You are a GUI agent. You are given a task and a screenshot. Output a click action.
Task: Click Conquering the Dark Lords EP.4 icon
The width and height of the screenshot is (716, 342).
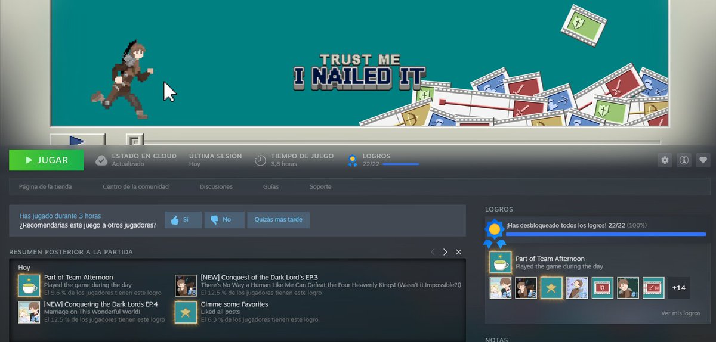29,312
